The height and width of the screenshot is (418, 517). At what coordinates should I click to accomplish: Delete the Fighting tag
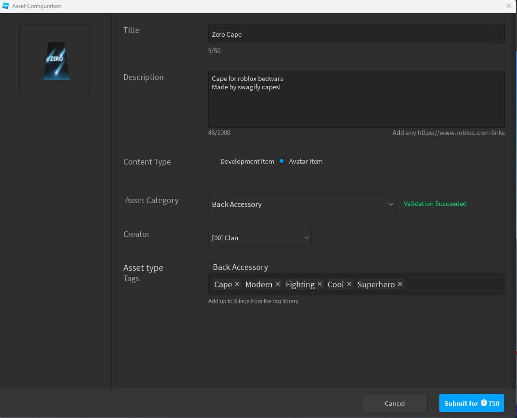(x=319, y=284)
